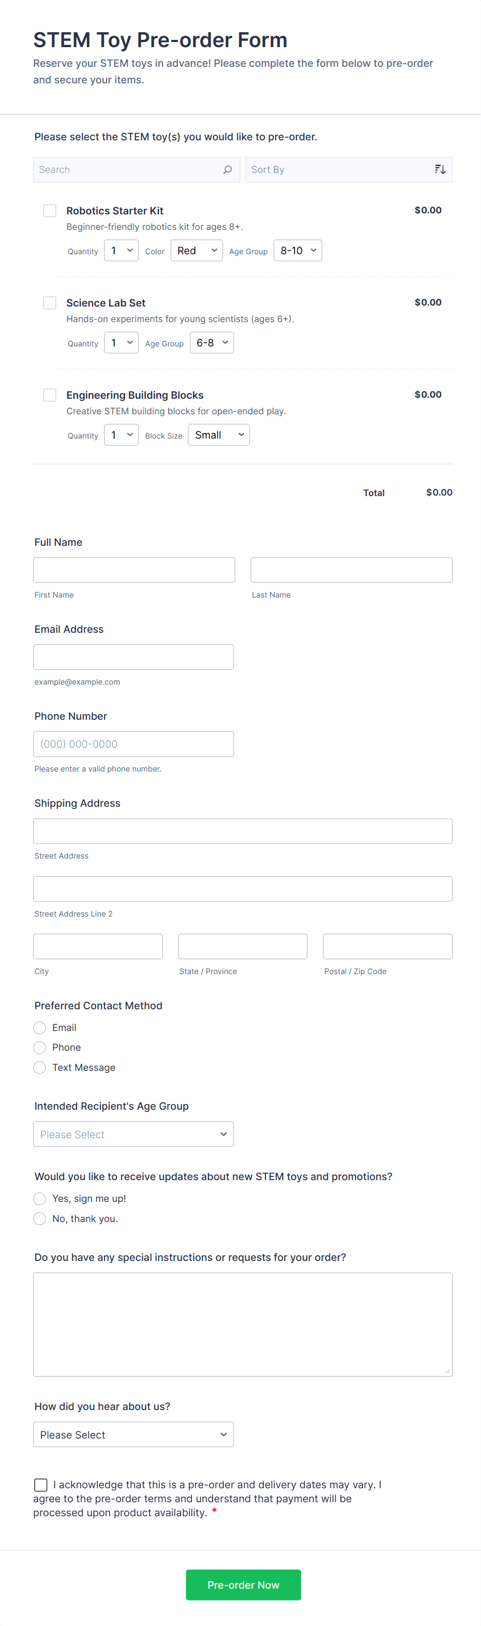Open Intended Recipient's Age Group dropdown
Image resolution: width=481 pixels, height=1626 pixels.
(x=133, y=1134)
